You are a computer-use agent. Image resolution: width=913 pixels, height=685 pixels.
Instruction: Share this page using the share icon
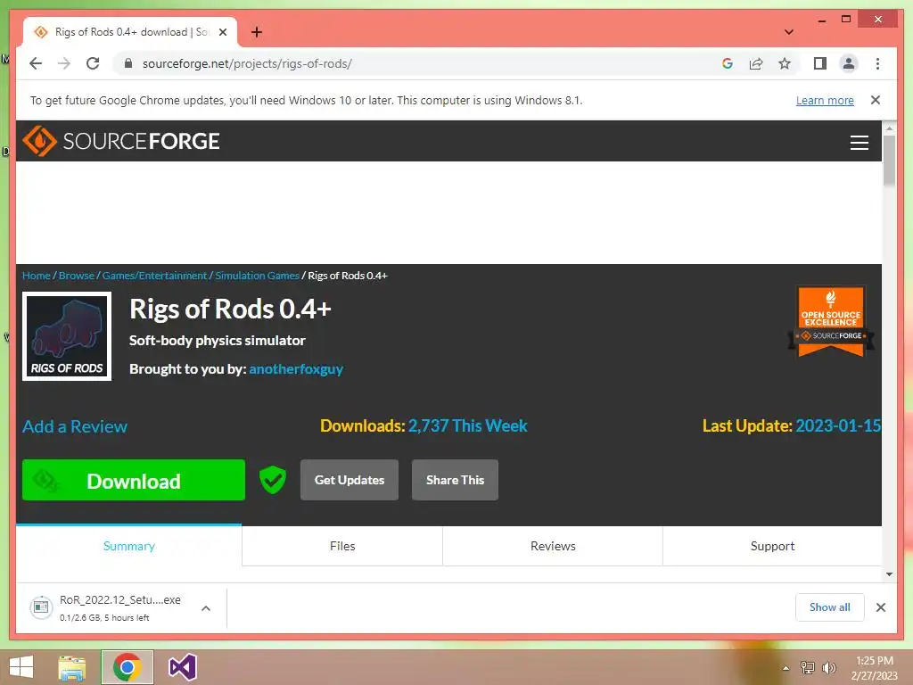[x=756, y=63]
